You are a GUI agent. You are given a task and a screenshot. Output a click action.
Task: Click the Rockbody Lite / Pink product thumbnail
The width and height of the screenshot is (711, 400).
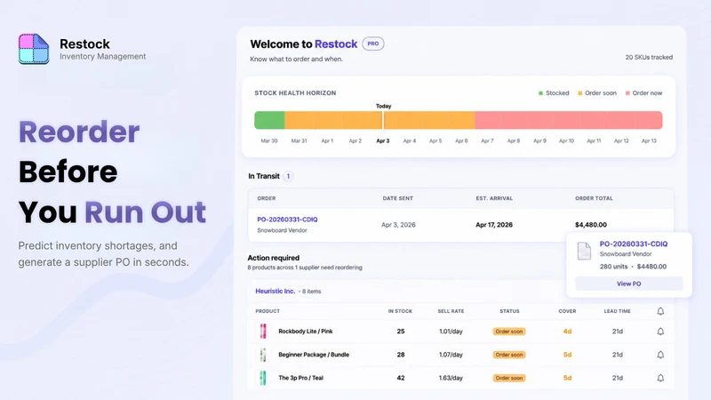[x=263, y=332]
